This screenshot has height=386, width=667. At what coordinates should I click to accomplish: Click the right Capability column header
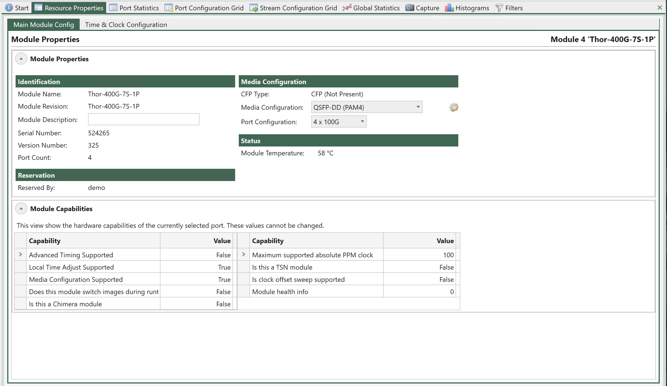(x=317, y=241)
